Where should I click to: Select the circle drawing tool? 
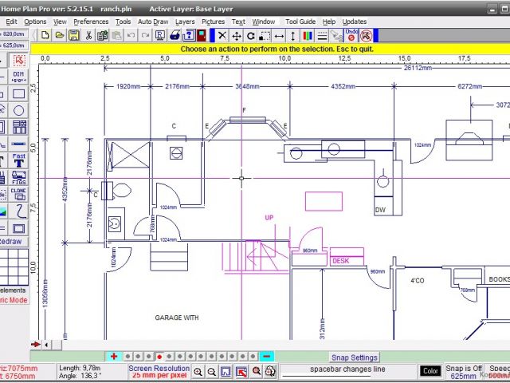[19, 110]
